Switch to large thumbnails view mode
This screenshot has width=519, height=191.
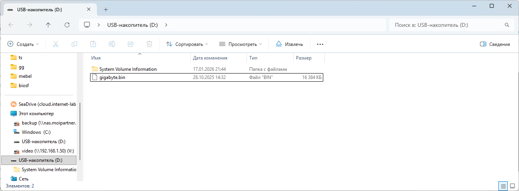512,186
